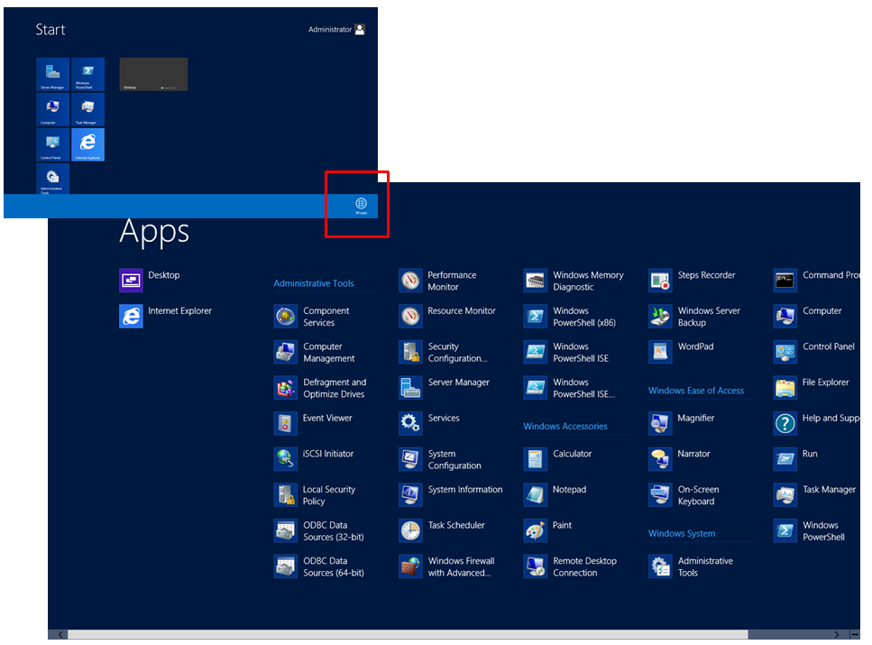Image resolution: width=872 pixels, height=645 pixels.
Task: Click the scrollbar left arrow in Apps
Action: 60,634
